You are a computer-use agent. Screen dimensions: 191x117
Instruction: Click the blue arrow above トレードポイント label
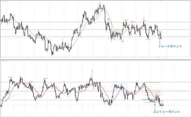coord(160,40)
